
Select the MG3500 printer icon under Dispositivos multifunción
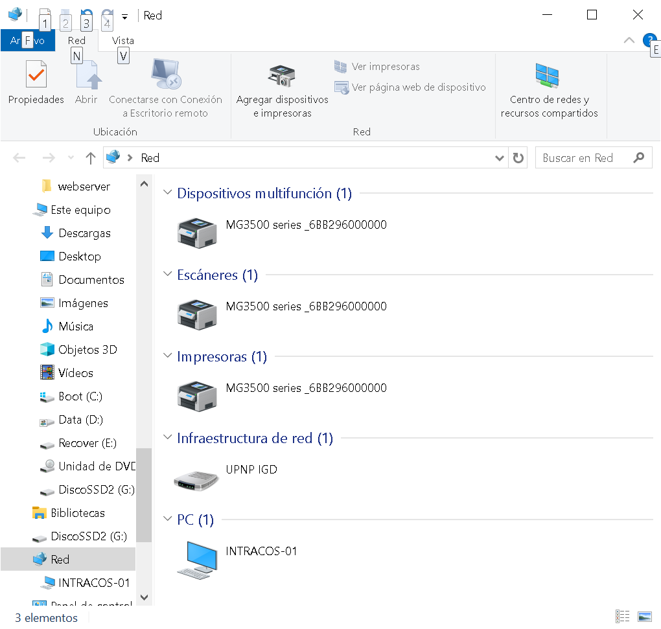(197, 233)
